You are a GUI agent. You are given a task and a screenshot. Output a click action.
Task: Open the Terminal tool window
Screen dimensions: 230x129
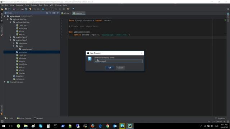[x=38, y=118]
